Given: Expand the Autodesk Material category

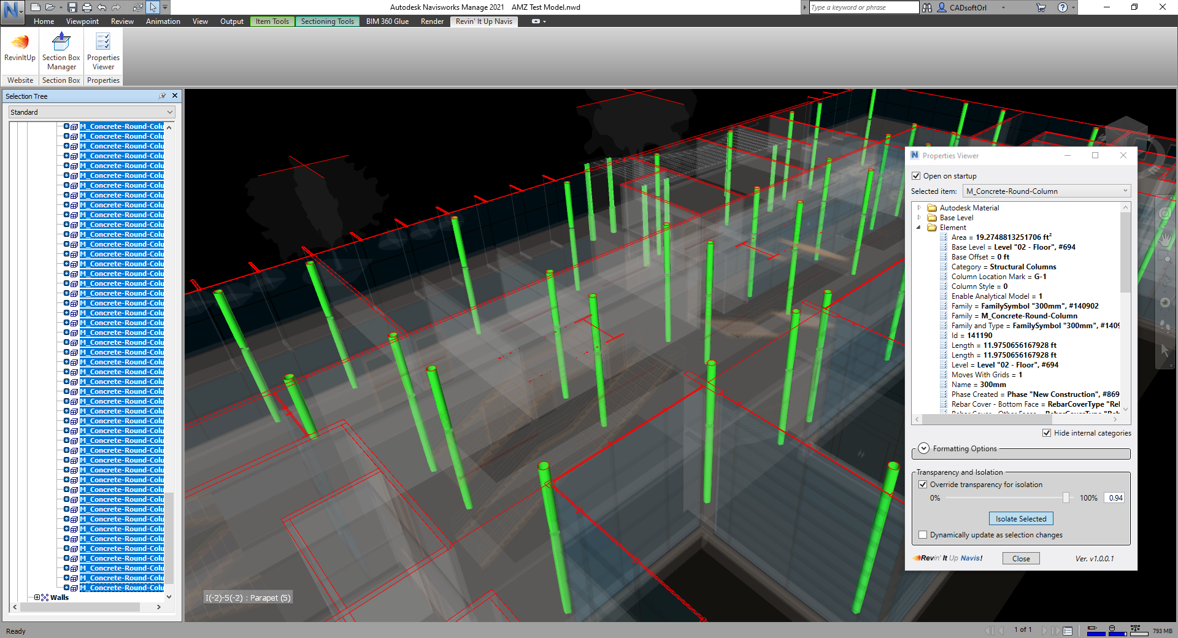Looking at the screenshot, I should pyautogui.click(x=919, y=208).
